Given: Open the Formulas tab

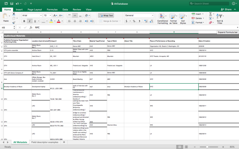Looking at the screenshot, I should [x=52, y=10].
